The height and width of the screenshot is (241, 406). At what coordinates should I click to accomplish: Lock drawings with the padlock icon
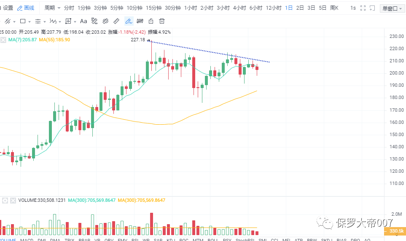pyautogui.click(x=151, y=21)
